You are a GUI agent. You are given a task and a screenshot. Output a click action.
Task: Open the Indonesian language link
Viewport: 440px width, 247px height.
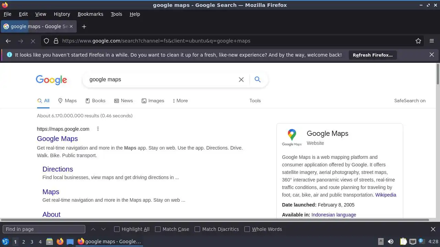click(334, 215)
